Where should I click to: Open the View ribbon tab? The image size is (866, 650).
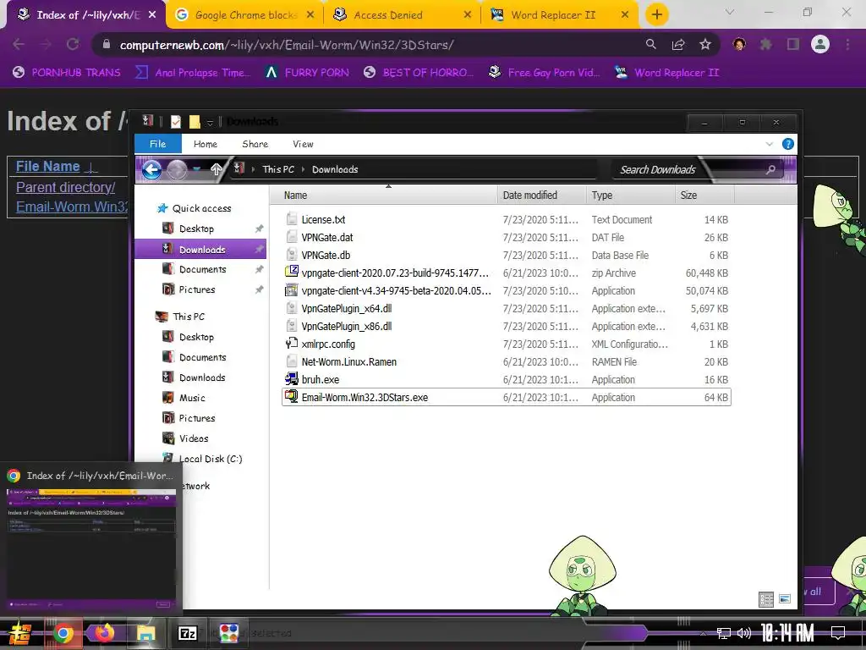(x=303, y=144)
